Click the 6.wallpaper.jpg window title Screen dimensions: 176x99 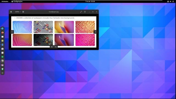54,12
